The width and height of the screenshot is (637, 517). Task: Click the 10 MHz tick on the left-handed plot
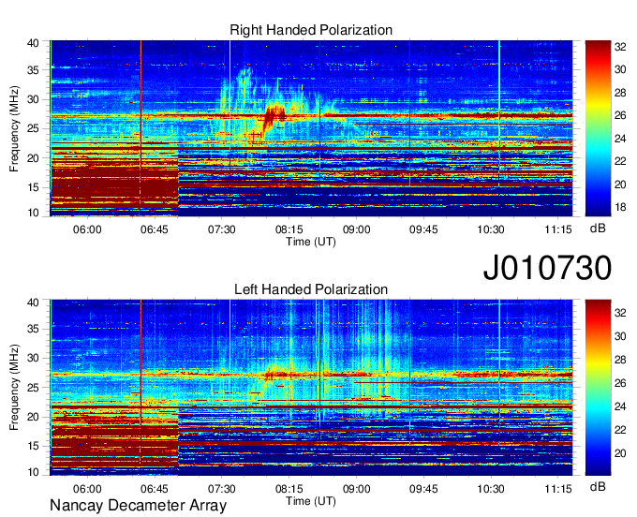coord(34,472)
